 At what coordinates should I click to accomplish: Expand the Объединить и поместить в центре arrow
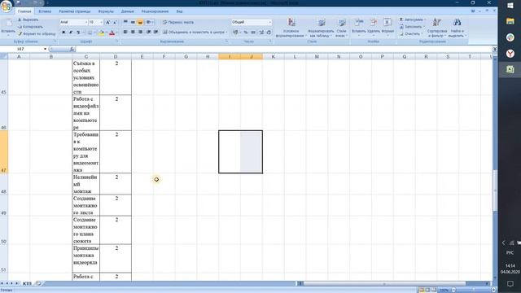226,33
